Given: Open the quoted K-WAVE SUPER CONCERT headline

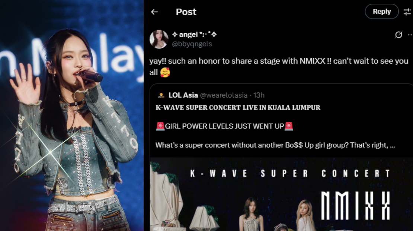Looking at the screenshot, I should (x=238, y=108).
